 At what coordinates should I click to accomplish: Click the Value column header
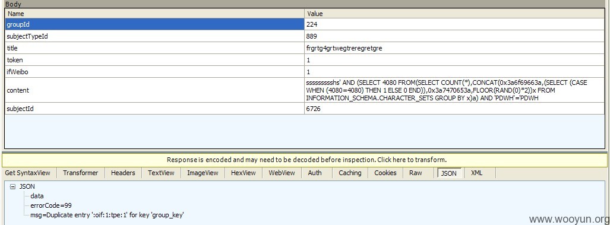pos(454,14)
